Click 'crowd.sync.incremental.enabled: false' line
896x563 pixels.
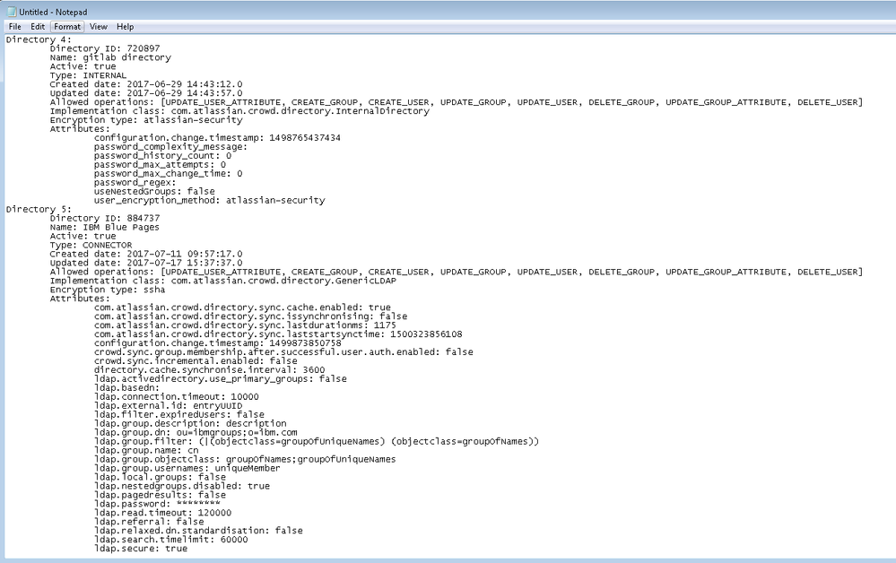pyautogui.click(x=196, y=361)
